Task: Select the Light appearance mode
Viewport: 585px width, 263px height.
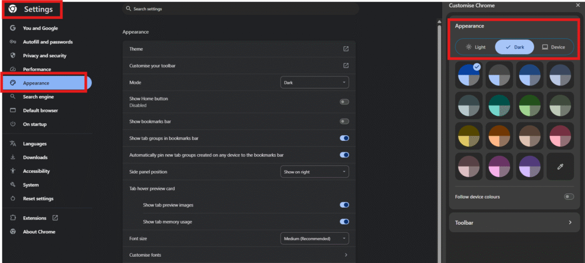Action: [x=476, y=47]
